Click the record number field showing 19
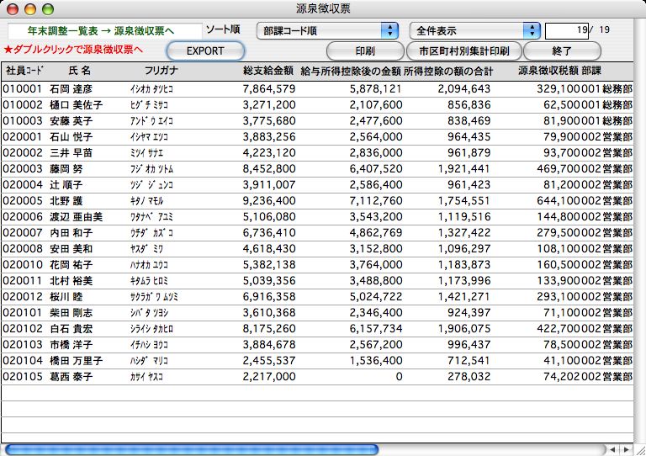Screen dimensions: 646x456 [567, 31]
